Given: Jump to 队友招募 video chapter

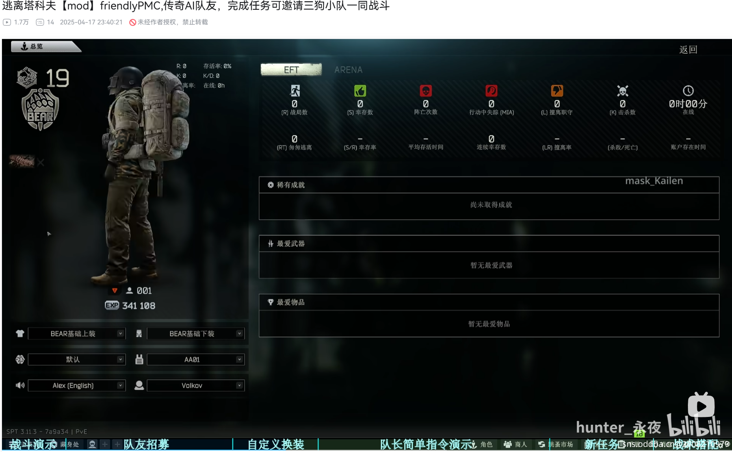Looking at the screenshot, I should click(x=146, y=445).
